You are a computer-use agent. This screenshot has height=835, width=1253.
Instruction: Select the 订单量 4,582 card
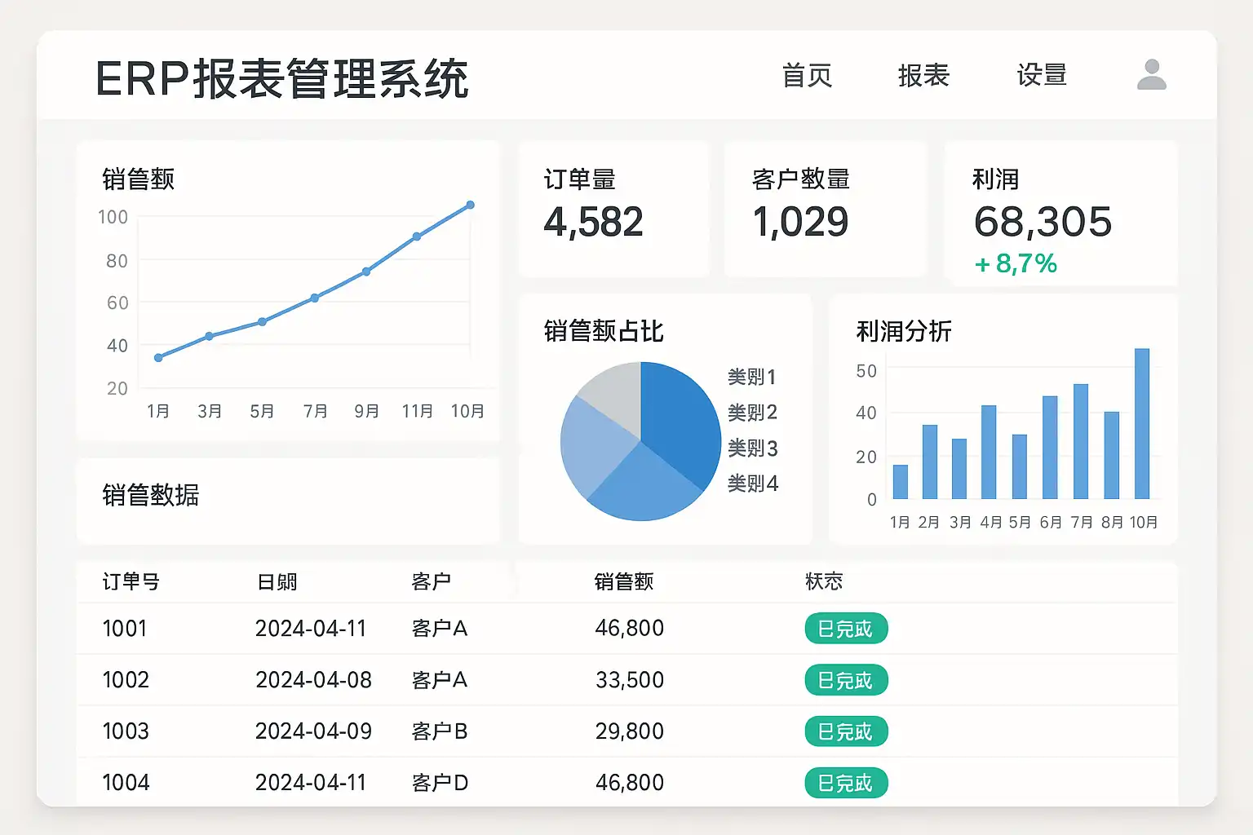pos(613,208)
